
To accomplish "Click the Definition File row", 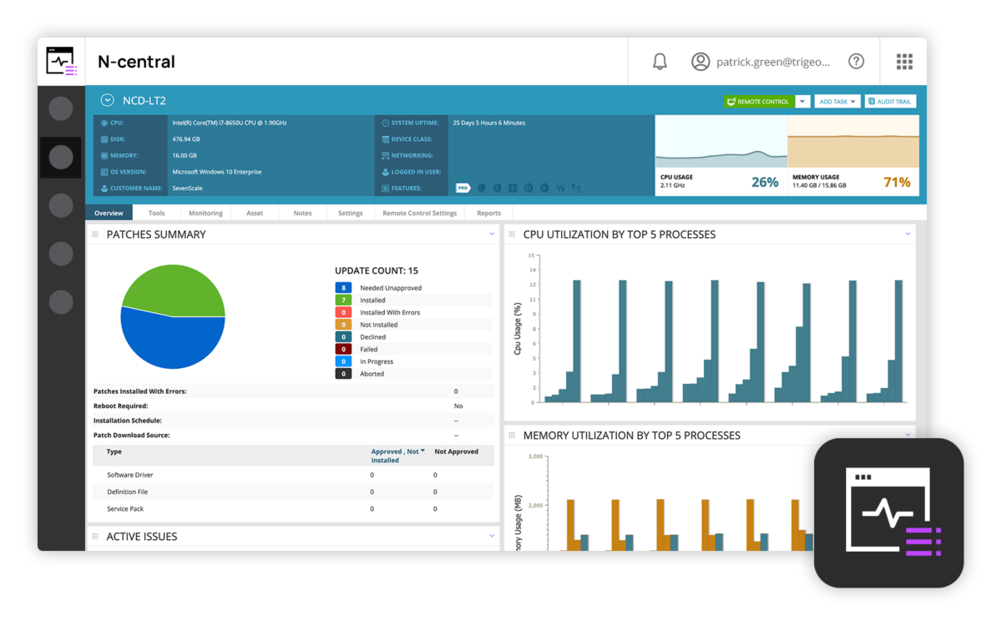I will (x=293, y=492).
